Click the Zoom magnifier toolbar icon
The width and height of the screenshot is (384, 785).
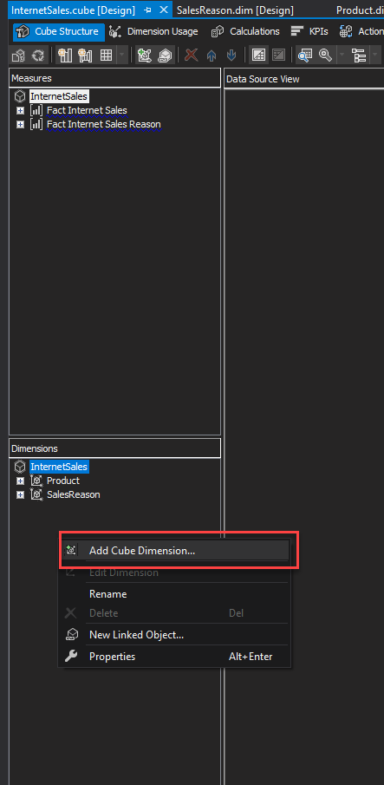point(326,55)
